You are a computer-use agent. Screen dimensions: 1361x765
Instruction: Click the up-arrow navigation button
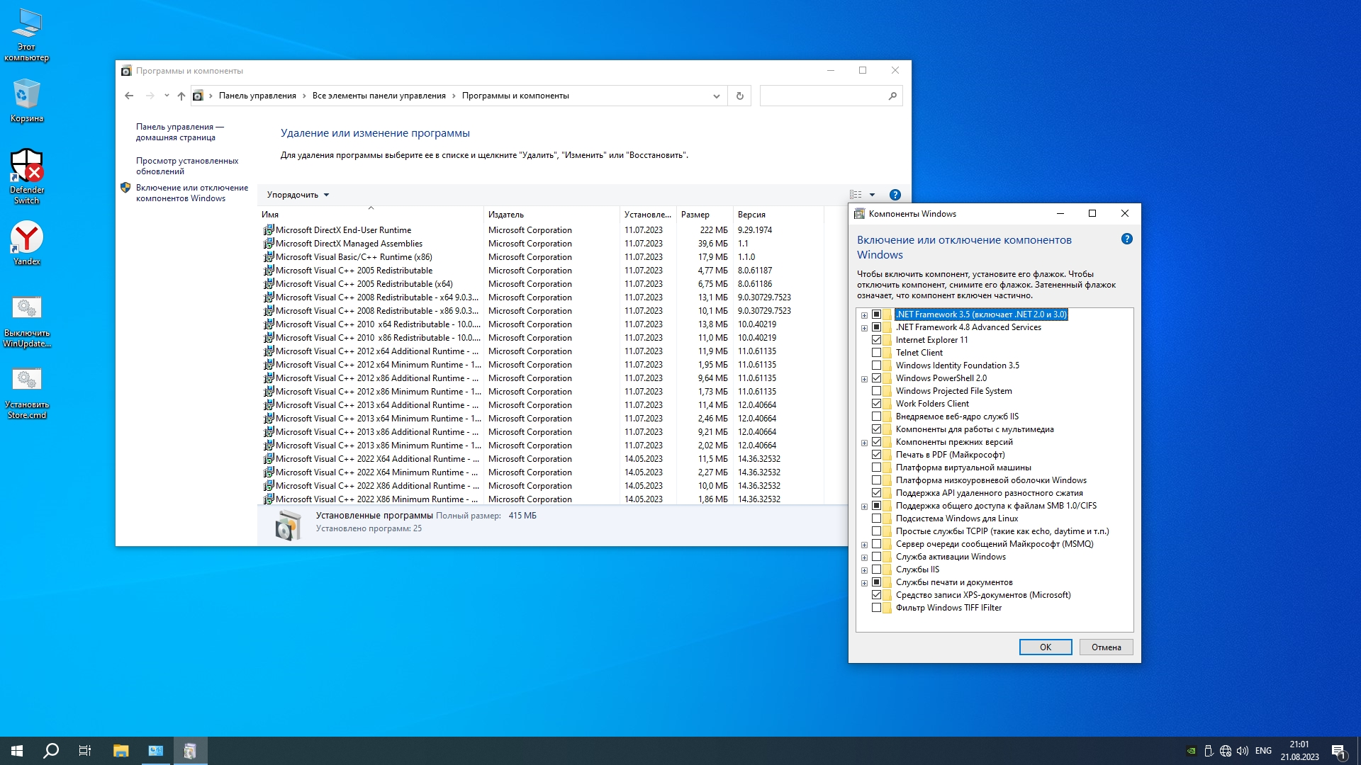181,96
